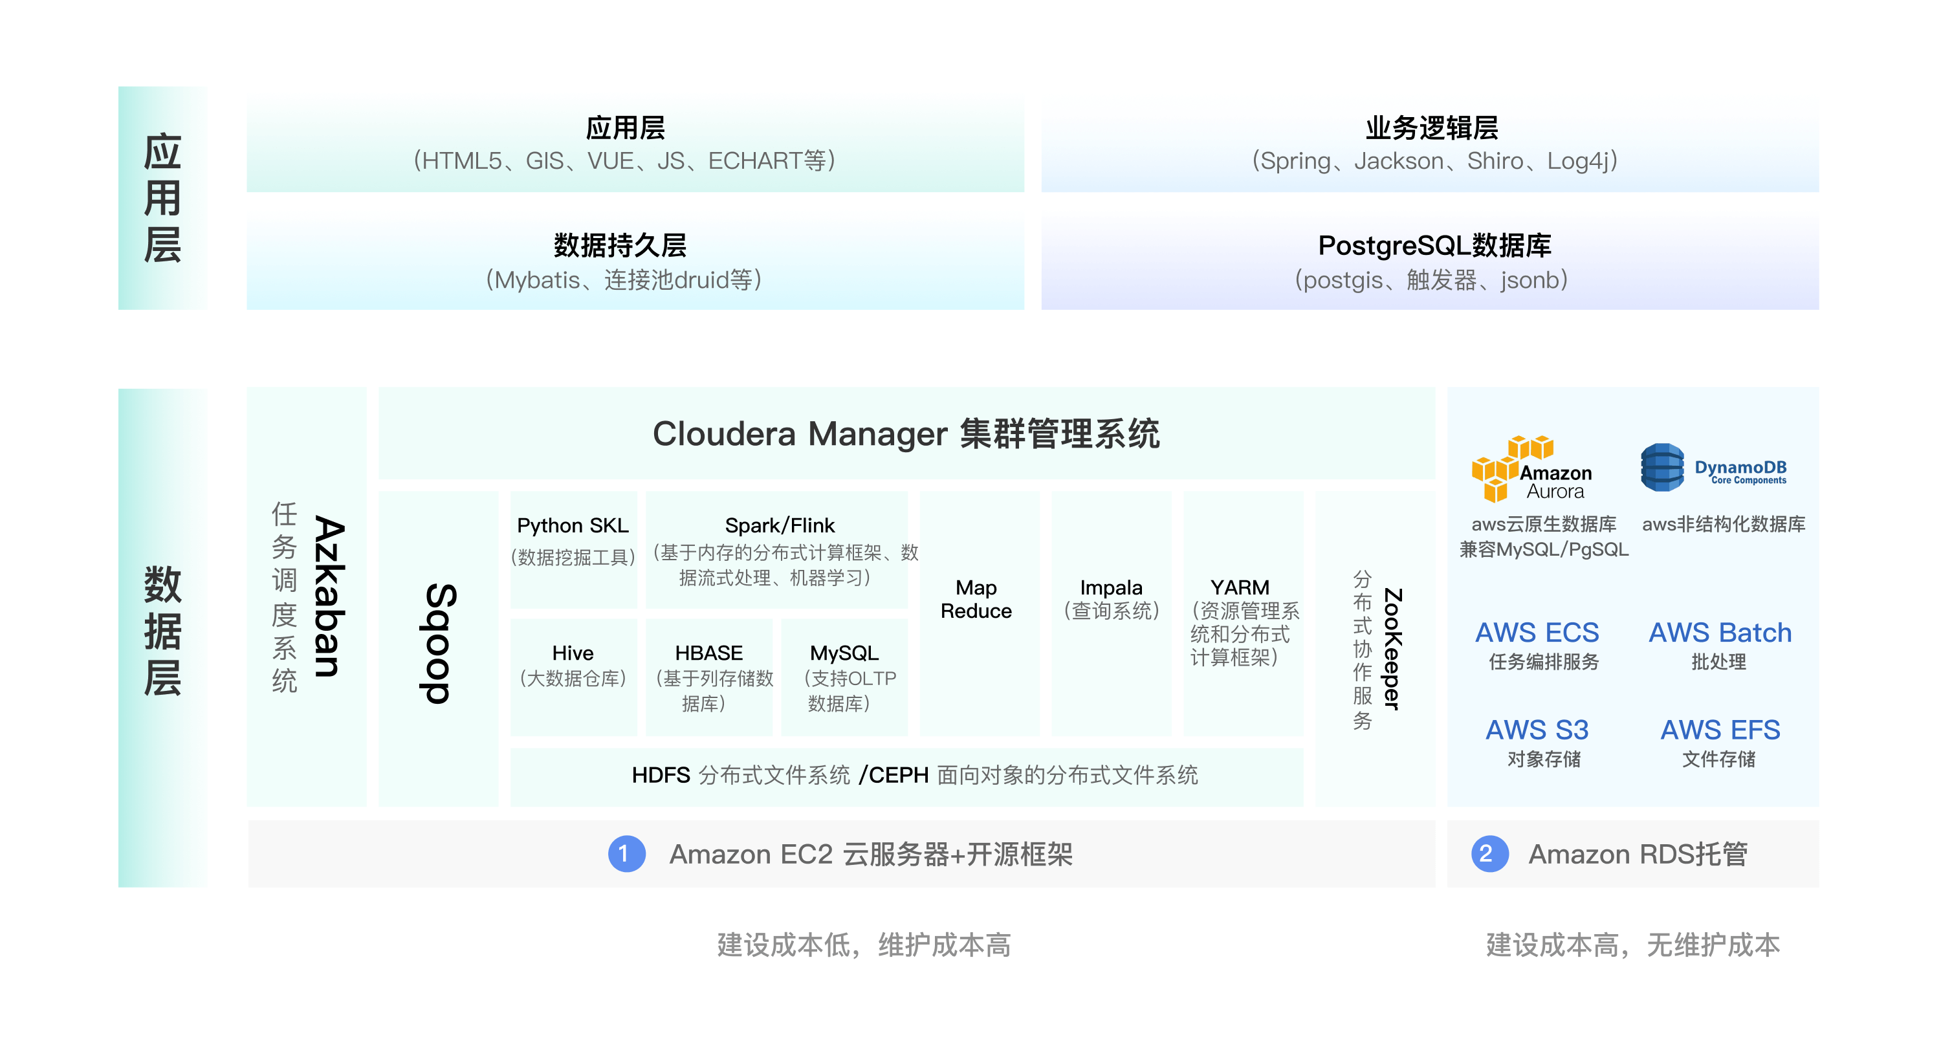Click the DynamoDB database icon
The width and height of the screenshot is (1941, 1048).
[x=1661, y=467]
